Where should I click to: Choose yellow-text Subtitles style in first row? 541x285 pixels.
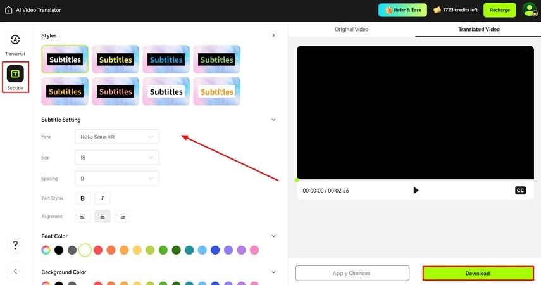[x=116, y=60]
